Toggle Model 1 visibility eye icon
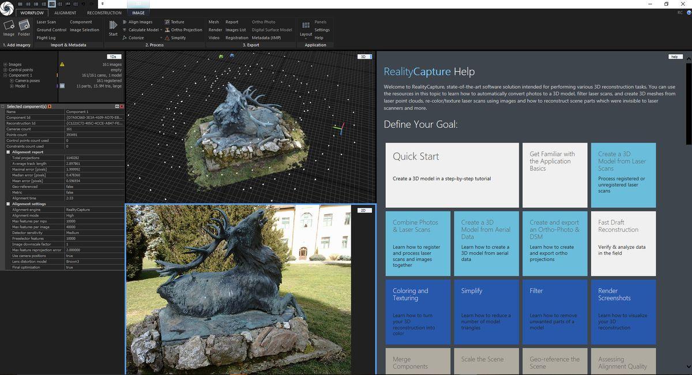 point(62,86)
